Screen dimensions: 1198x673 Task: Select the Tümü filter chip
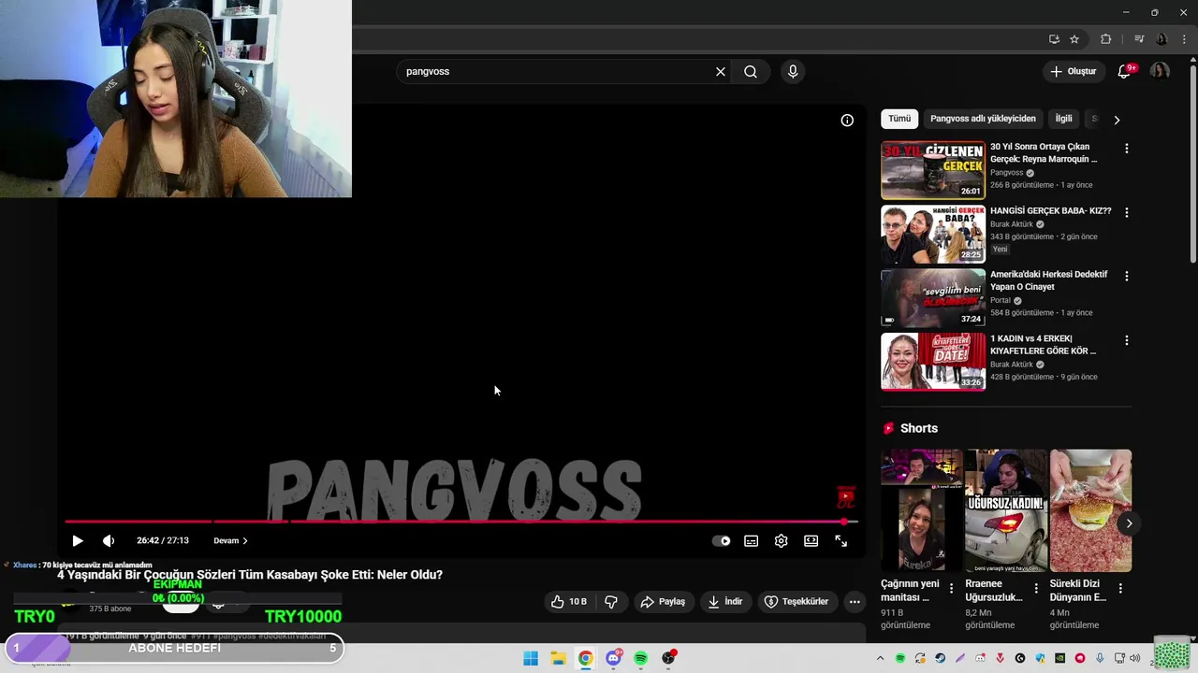(899, 119)
